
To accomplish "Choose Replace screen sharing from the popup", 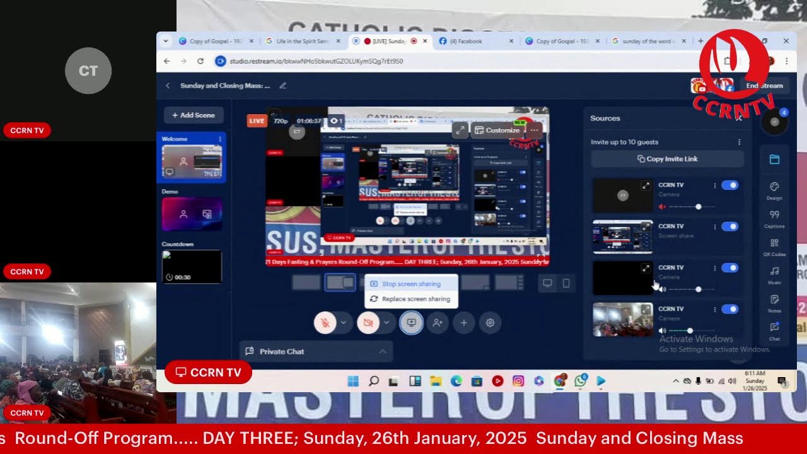I will [411, 299].
